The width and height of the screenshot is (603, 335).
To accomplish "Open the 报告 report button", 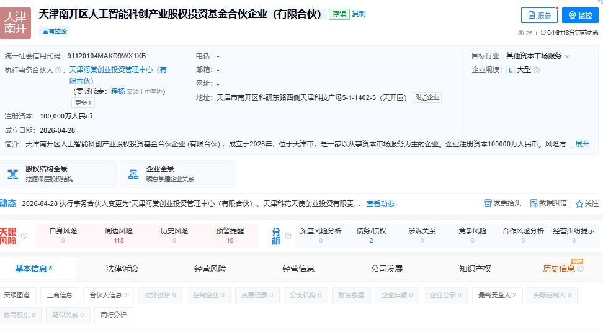I will point(539,16).
